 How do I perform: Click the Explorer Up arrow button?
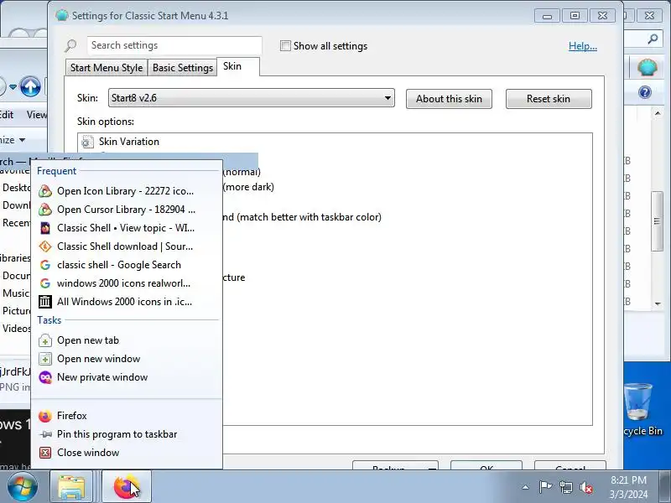30,86
